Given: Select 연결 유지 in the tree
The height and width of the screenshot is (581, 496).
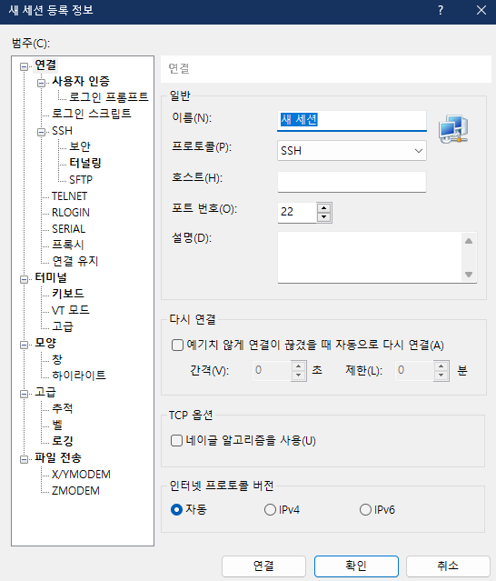Looking at the screenshot, I should [x=75, y=261].
